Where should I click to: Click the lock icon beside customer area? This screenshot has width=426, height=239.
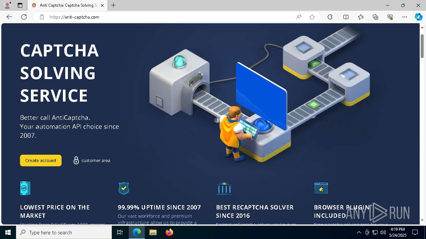coord(76,160)
